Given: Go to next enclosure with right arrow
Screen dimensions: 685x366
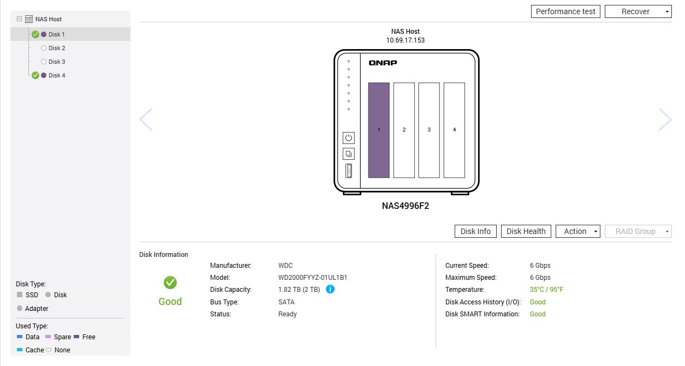Looking at the screenshot, I should click(665, 119).
